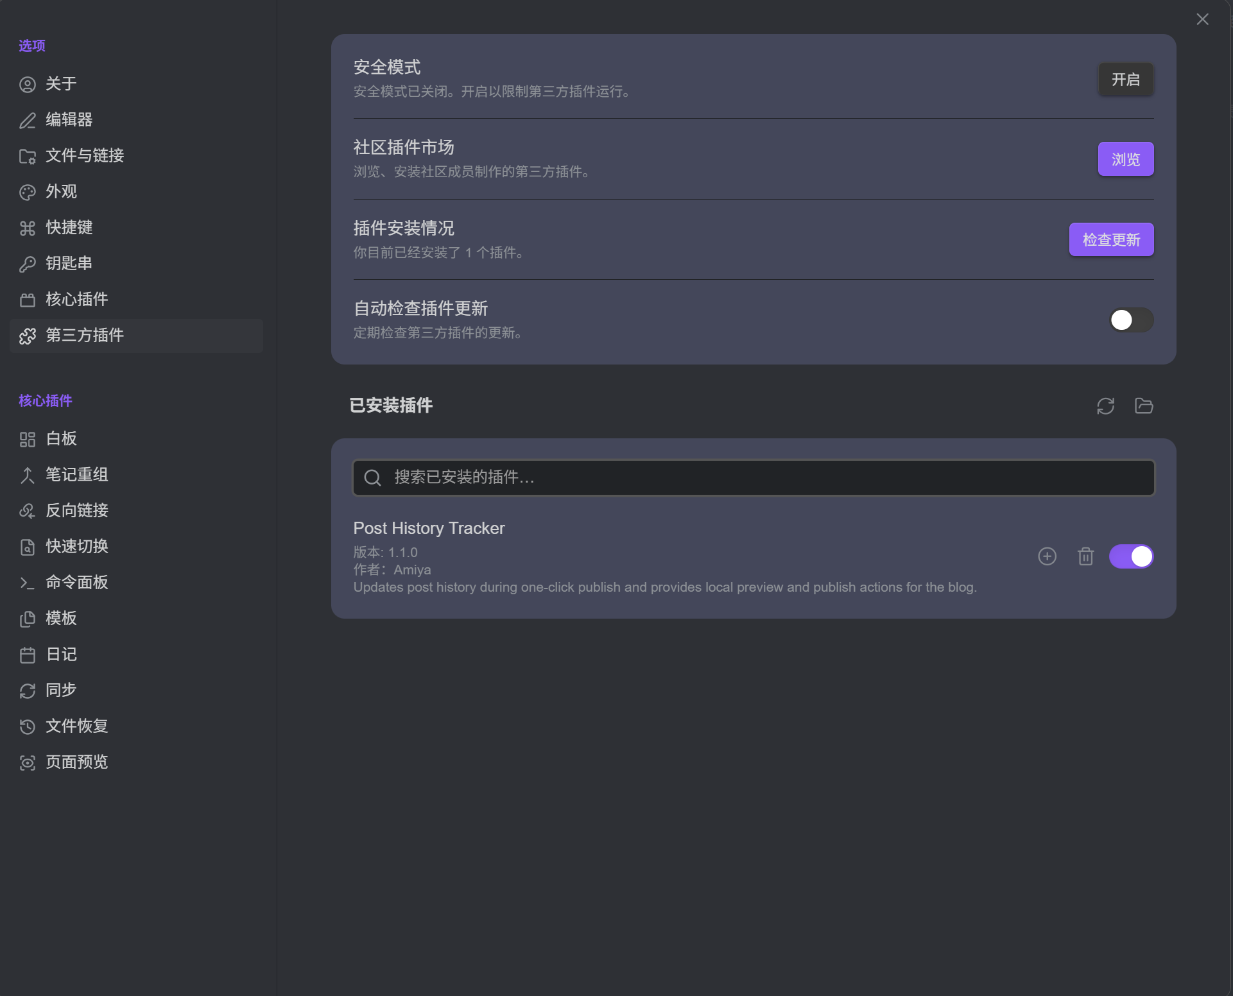Open the plugins folder icon
Viewport: 1233px width, 996px height.
click(1144, 406)
